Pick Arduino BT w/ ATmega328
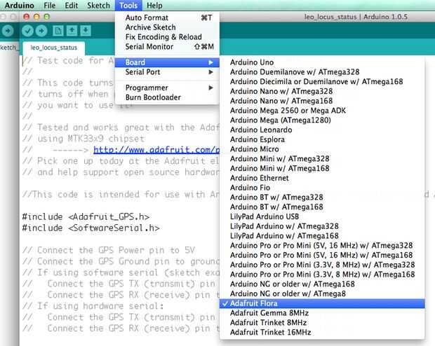The image size is (435, 346). click(x=322, y=198)
